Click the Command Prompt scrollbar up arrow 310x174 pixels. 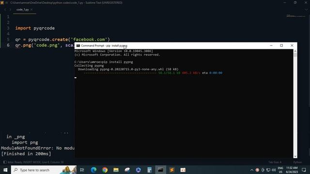pos(295,51)
